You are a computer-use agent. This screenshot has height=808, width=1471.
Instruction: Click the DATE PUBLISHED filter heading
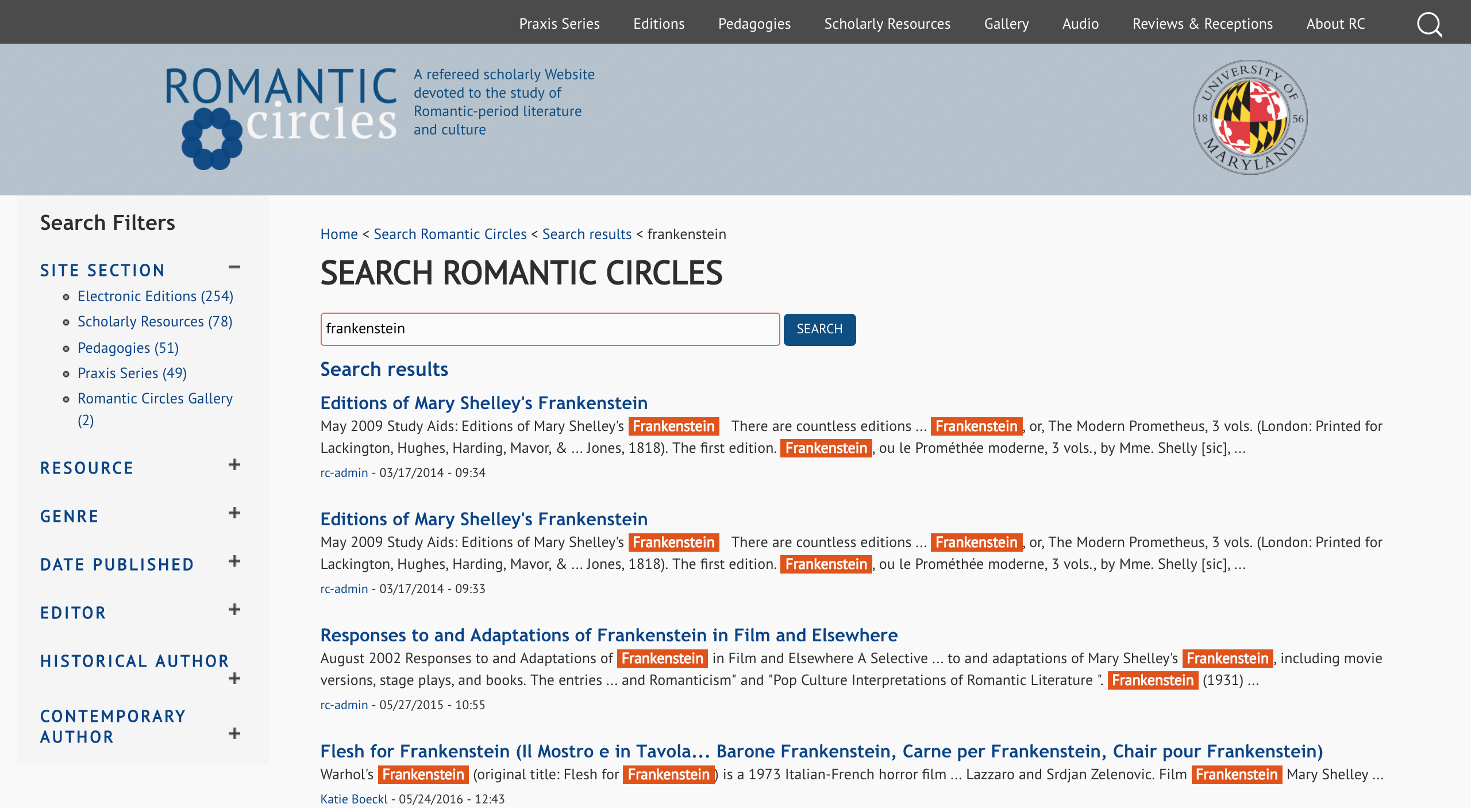pos(117,565)
